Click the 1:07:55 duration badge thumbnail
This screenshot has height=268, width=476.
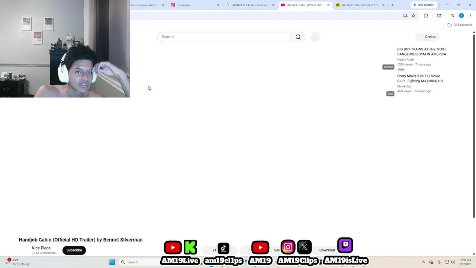click(x=388, y=67)
